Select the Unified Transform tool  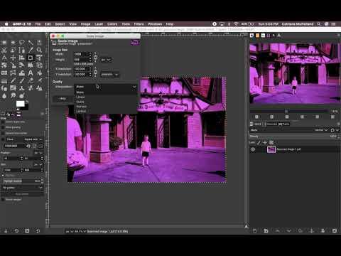point(39,58)
